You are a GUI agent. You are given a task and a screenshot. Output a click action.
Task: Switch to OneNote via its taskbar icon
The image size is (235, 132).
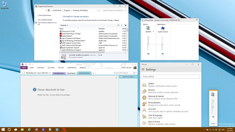36,129
